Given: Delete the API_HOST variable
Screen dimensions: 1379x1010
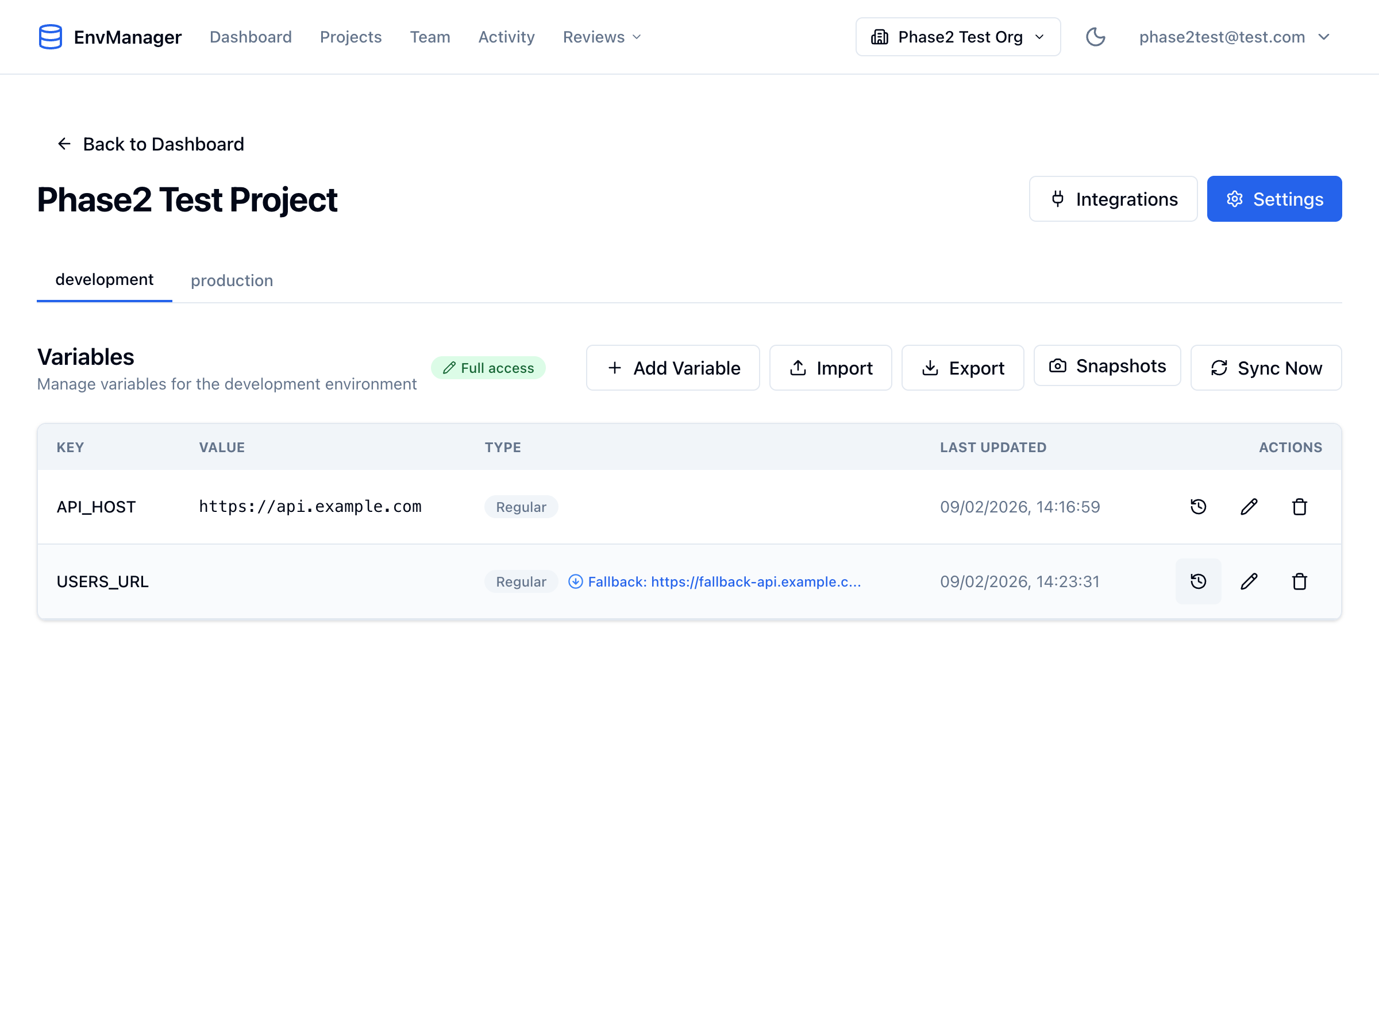Looking at the screenshot, I should point(1300,507).
